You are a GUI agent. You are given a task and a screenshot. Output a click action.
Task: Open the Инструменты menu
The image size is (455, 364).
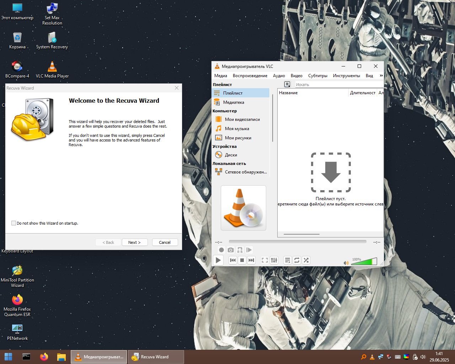click(x=346, y=75)
